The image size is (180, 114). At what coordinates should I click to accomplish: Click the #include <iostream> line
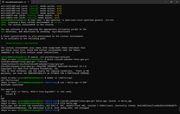point(10,85)
